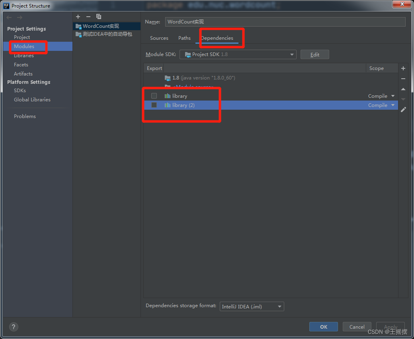
Task: Click the module Name input field
Action: (x=285, y=22)
